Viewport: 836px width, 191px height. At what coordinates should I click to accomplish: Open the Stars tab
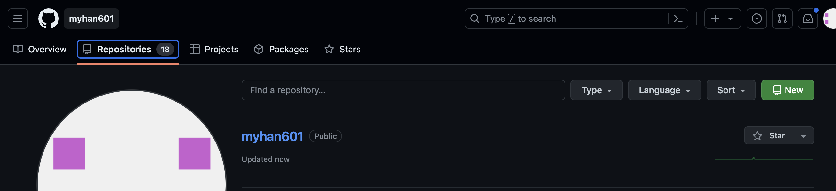pos(342,49)
